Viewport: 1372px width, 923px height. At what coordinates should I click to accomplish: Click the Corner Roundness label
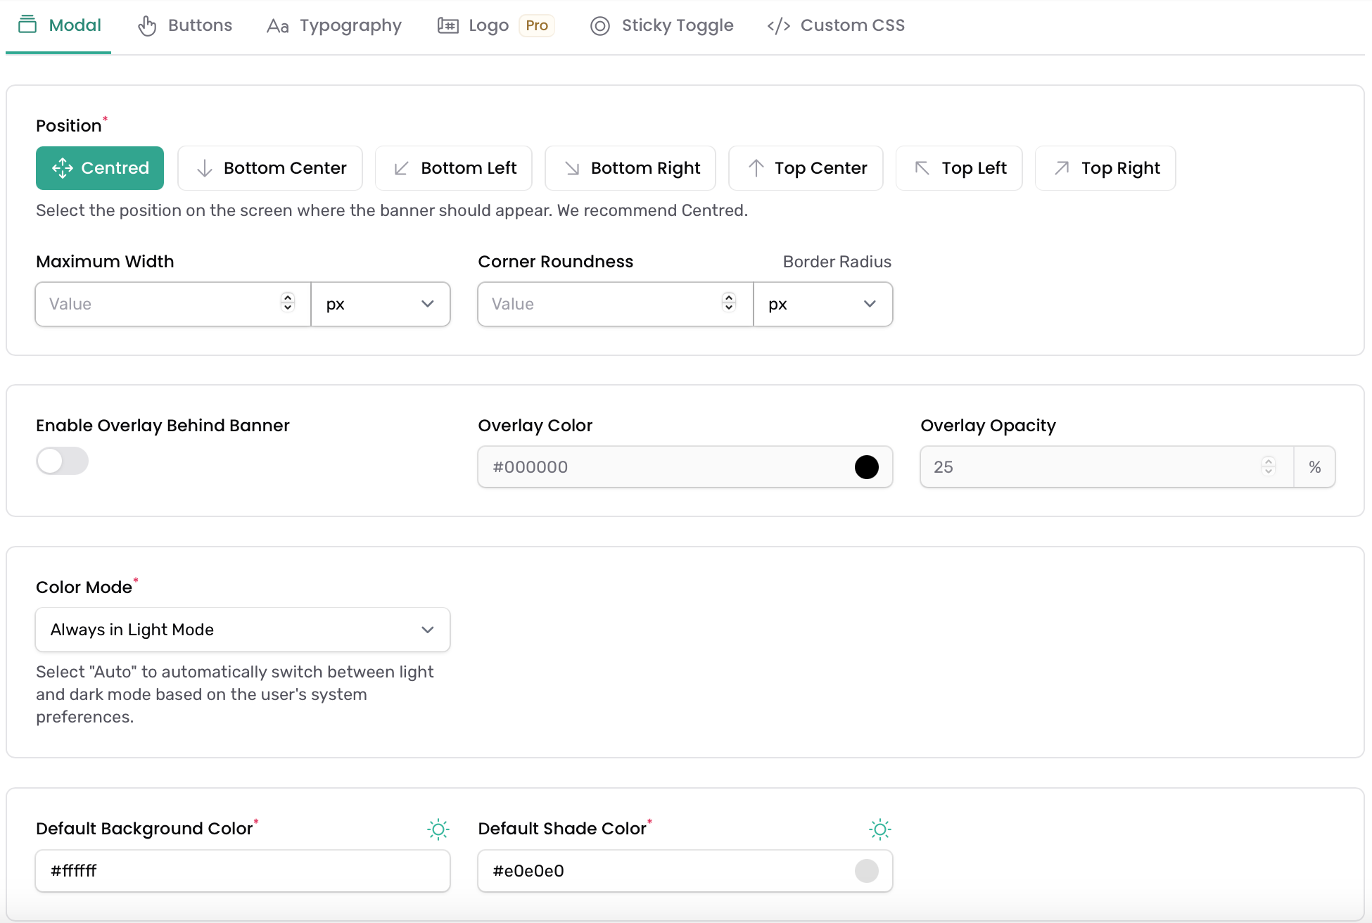pyautogui.click(x=556, y=262)
